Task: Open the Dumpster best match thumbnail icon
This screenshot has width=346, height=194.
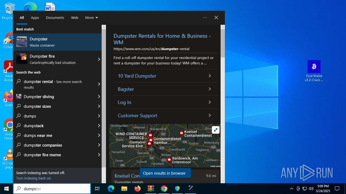Action: click(22, 42)
